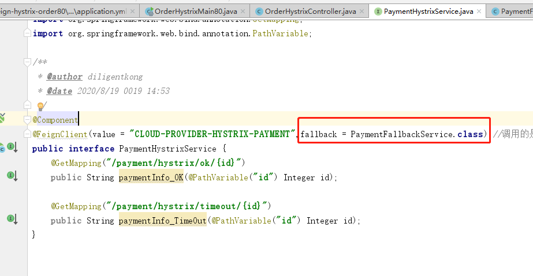533x276 pixels.
Task: Click the "/payment/hystrix/ok/{id}" mapping string
Action: 174,163
